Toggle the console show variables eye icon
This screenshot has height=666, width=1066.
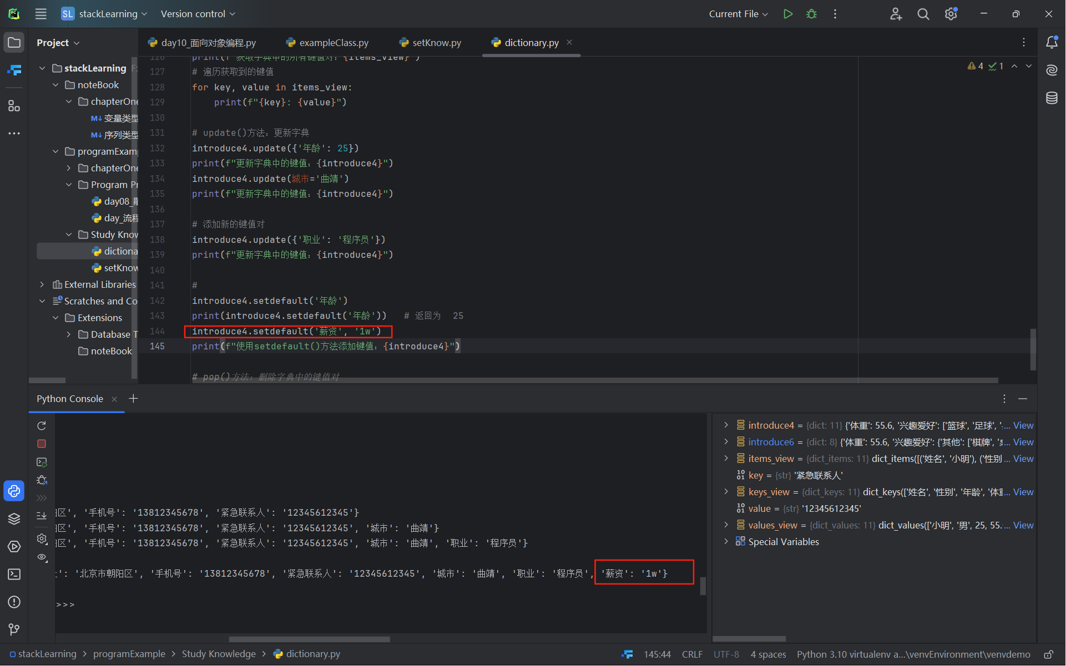[42, 557]
